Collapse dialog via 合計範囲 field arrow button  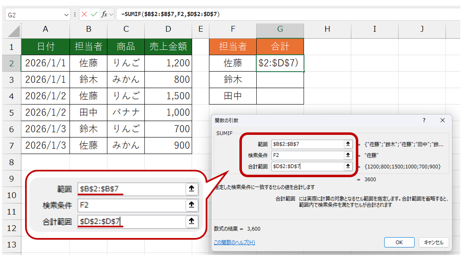point(348,166)
